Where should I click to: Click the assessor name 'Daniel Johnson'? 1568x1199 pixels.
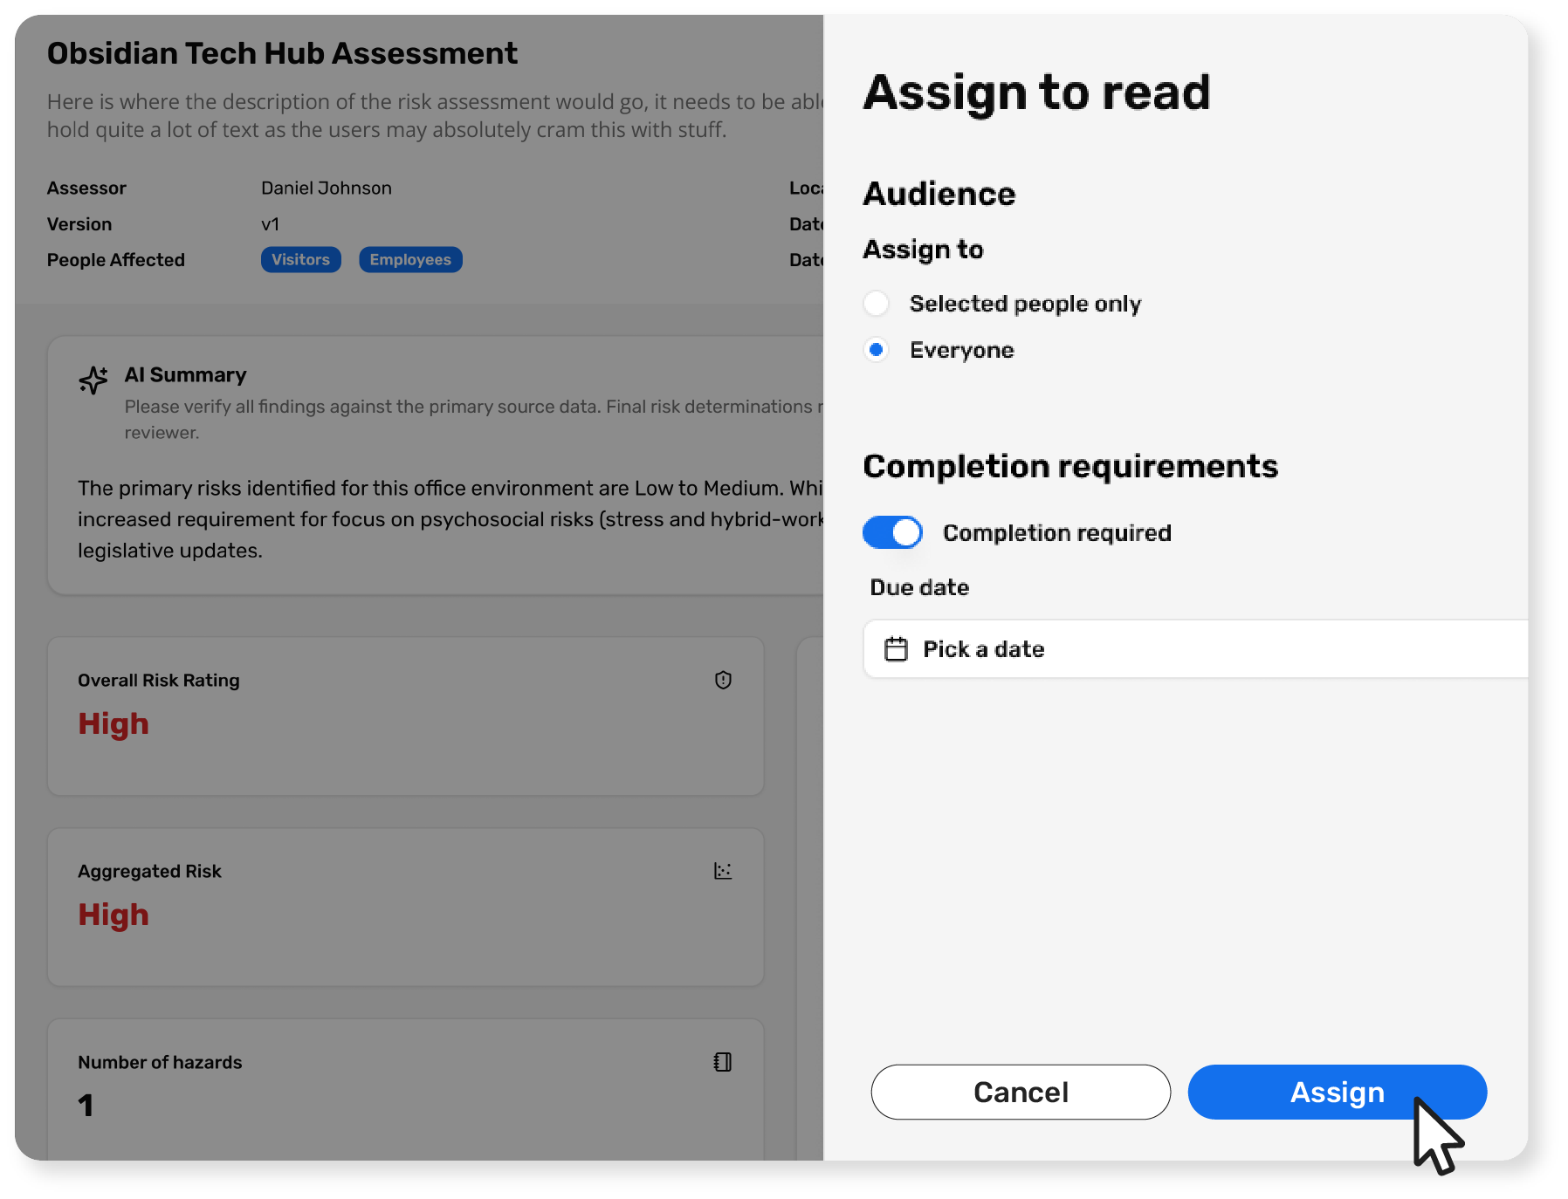(x=327, y=188)
